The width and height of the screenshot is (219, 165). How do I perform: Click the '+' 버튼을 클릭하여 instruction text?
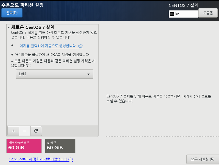tap(52, 54)
